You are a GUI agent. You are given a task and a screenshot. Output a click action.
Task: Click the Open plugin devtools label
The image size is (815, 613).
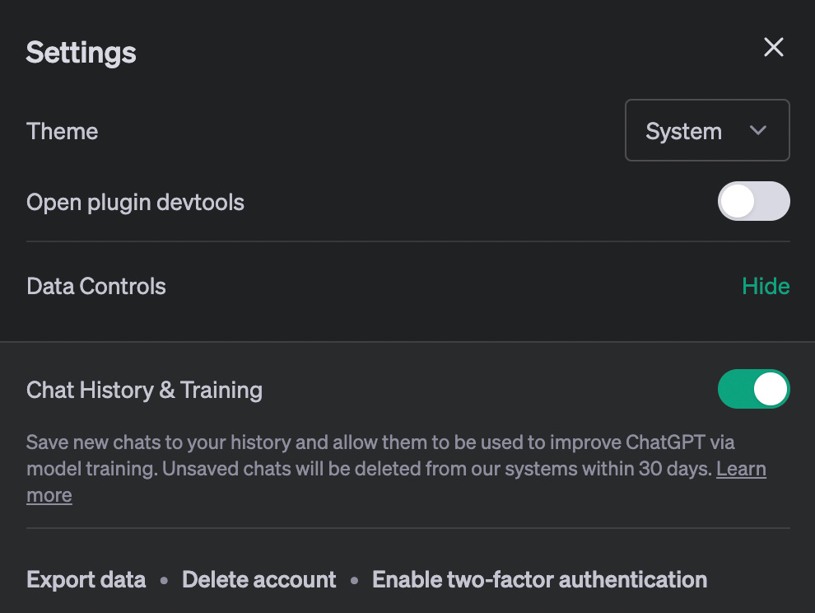coord(135,203)
